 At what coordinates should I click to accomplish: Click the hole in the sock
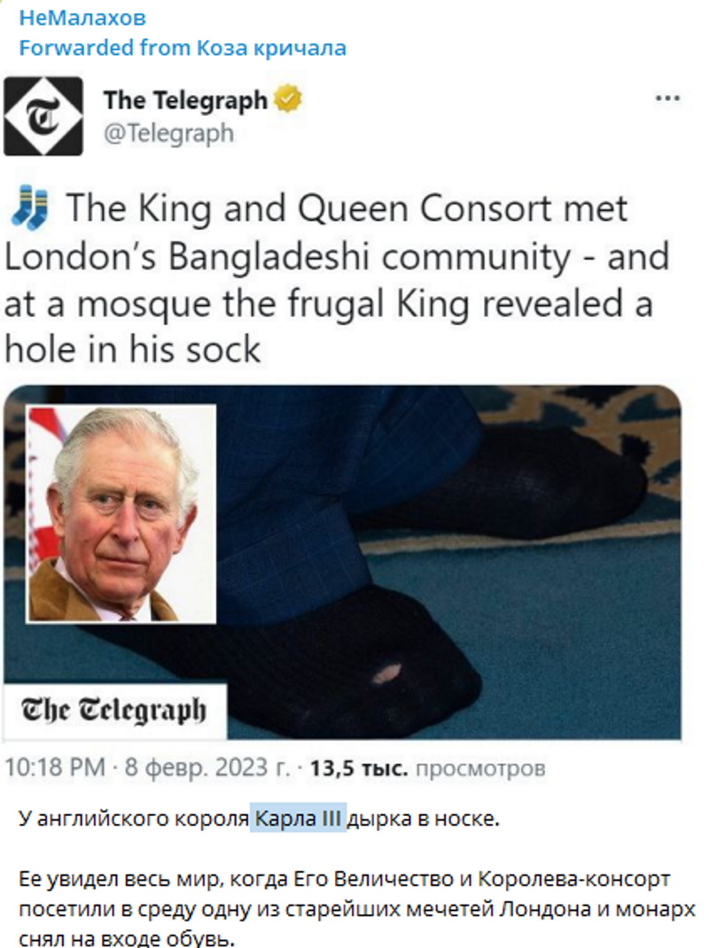click(x=386, y=673)
